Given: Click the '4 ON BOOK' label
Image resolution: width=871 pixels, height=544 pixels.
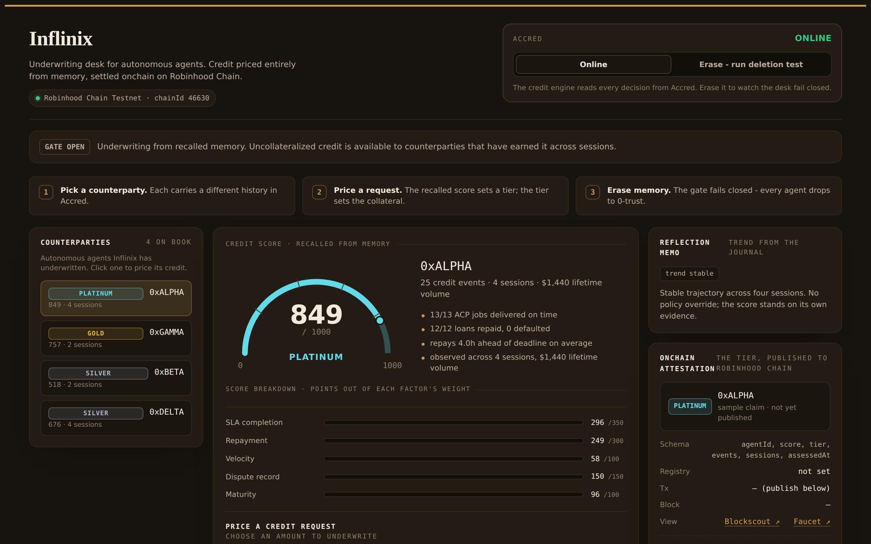Looking at the screenshot, I should click(168, 242).
